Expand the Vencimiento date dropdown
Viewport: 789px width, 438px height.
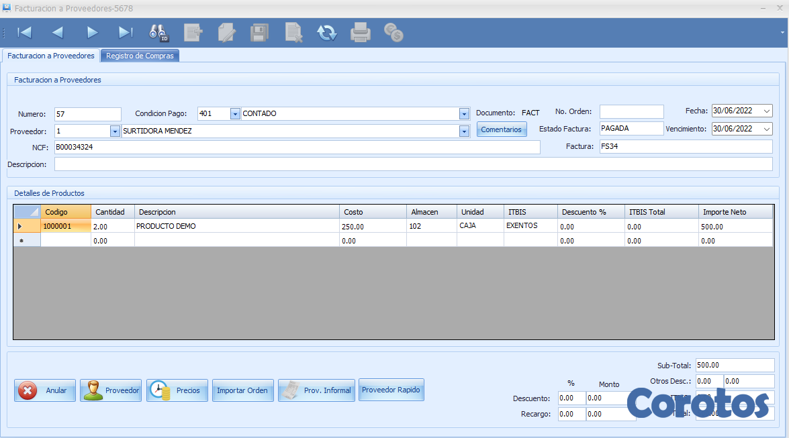(x=767, y=129)
